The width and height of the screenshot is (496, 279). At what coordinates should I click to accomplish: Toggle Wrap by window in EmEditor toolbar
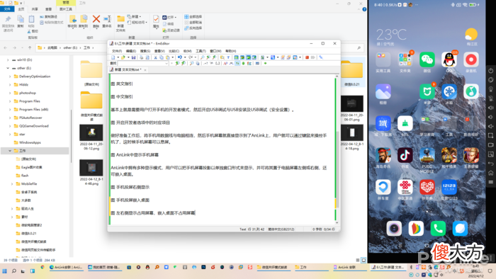[x=248, y=57]
